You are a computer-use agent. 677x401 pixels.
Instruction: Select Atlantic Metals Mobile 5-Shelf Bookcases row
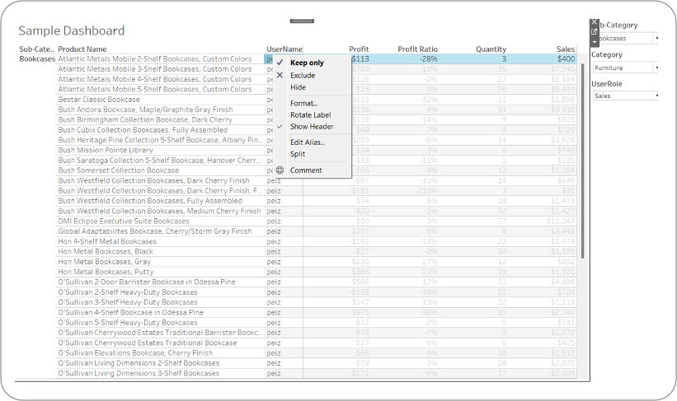point(154,89)
